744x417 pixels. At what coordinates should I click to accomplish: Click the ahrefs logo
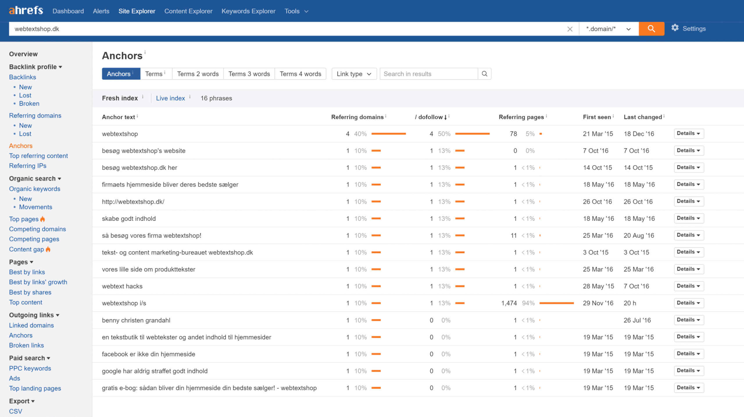26,11
